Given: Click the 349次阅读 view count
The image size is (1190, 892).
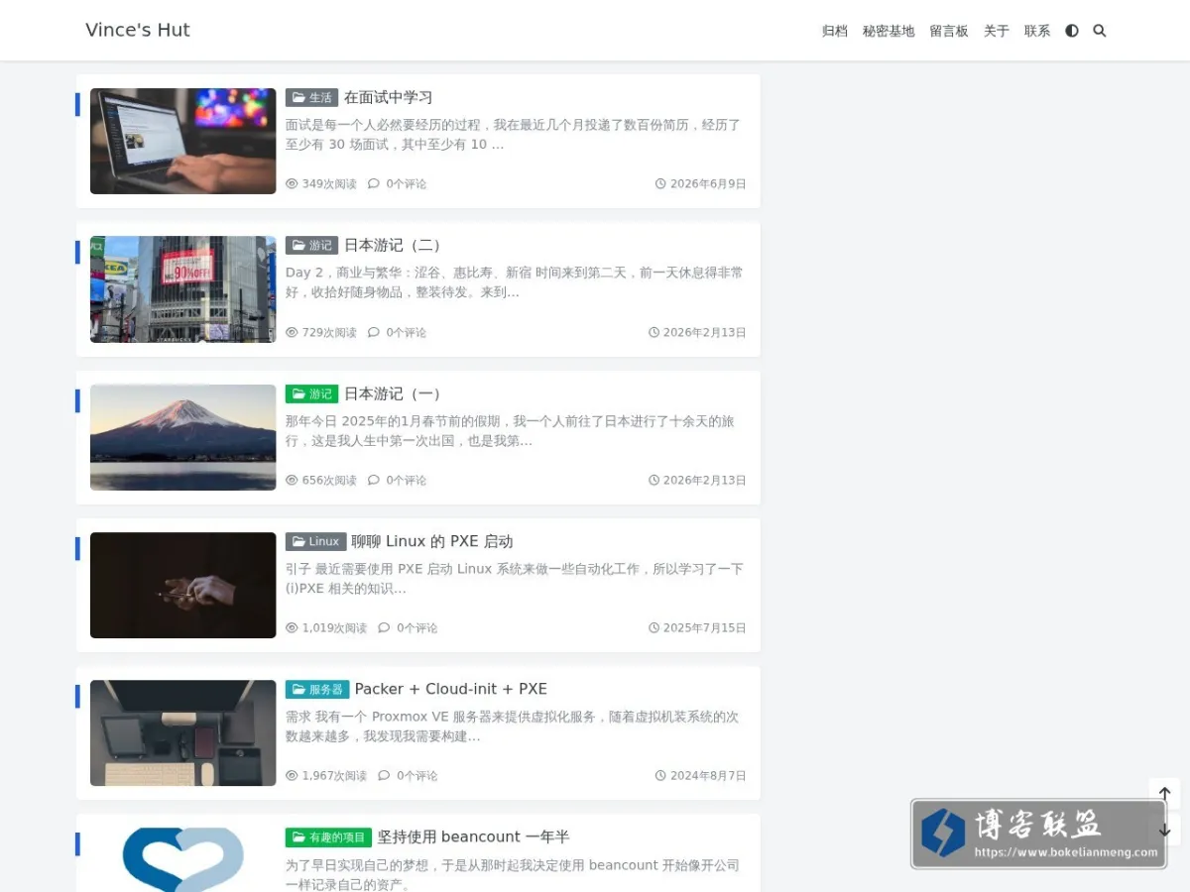Looking at the screenshot, I should point(329,183).
